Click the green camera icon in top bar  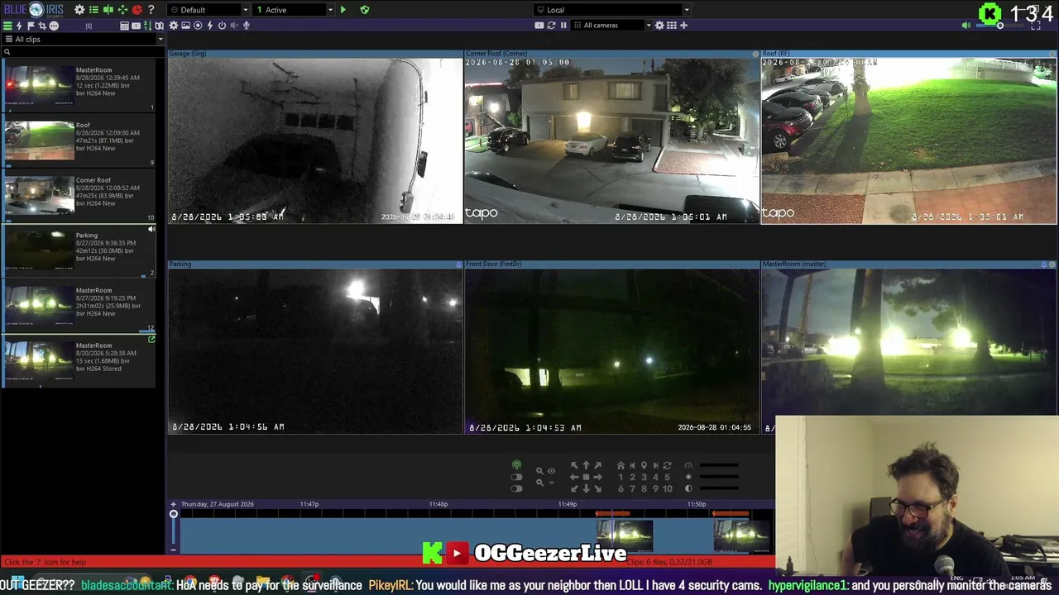[108, 10]
